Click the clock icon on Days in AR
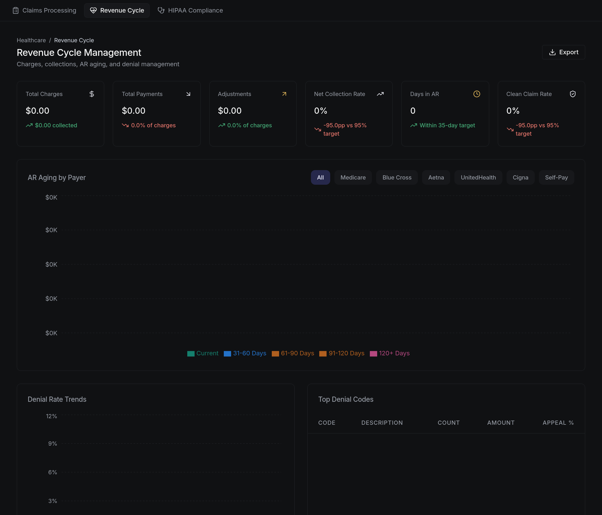The width and height of the screenshot is (602, 515). click(x=477, y=94)
